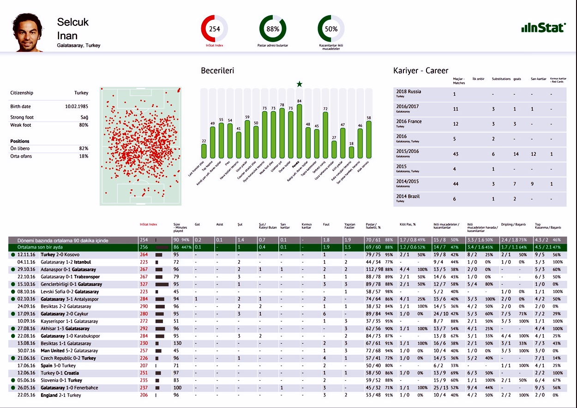Click the skill bar with value 84
This screenshot has height=408, width=577.
(x=300, y=131)
